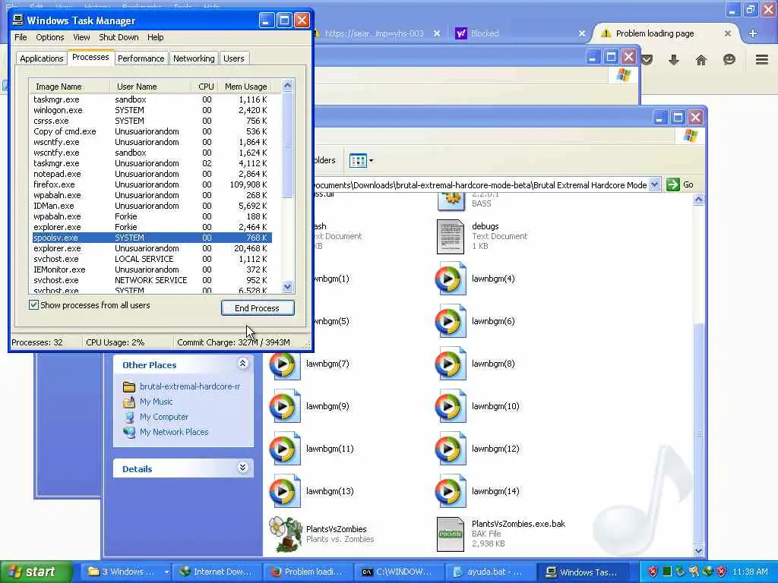The height and width of the screenshot is (583, 778).
Task: Open the lawnbgm(10) media file icon
Action: [450, 407]
